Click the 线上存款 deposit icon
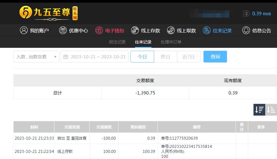The height and width of the screenshot is (159, 277). click(135, 30)
